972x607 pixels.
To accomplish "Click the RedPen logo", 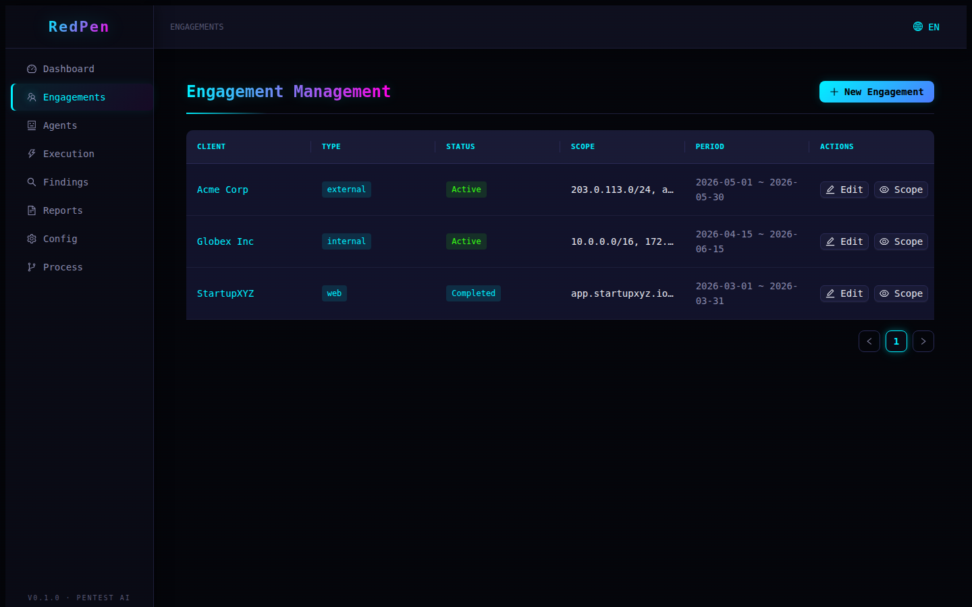I will tap(78, 26).
